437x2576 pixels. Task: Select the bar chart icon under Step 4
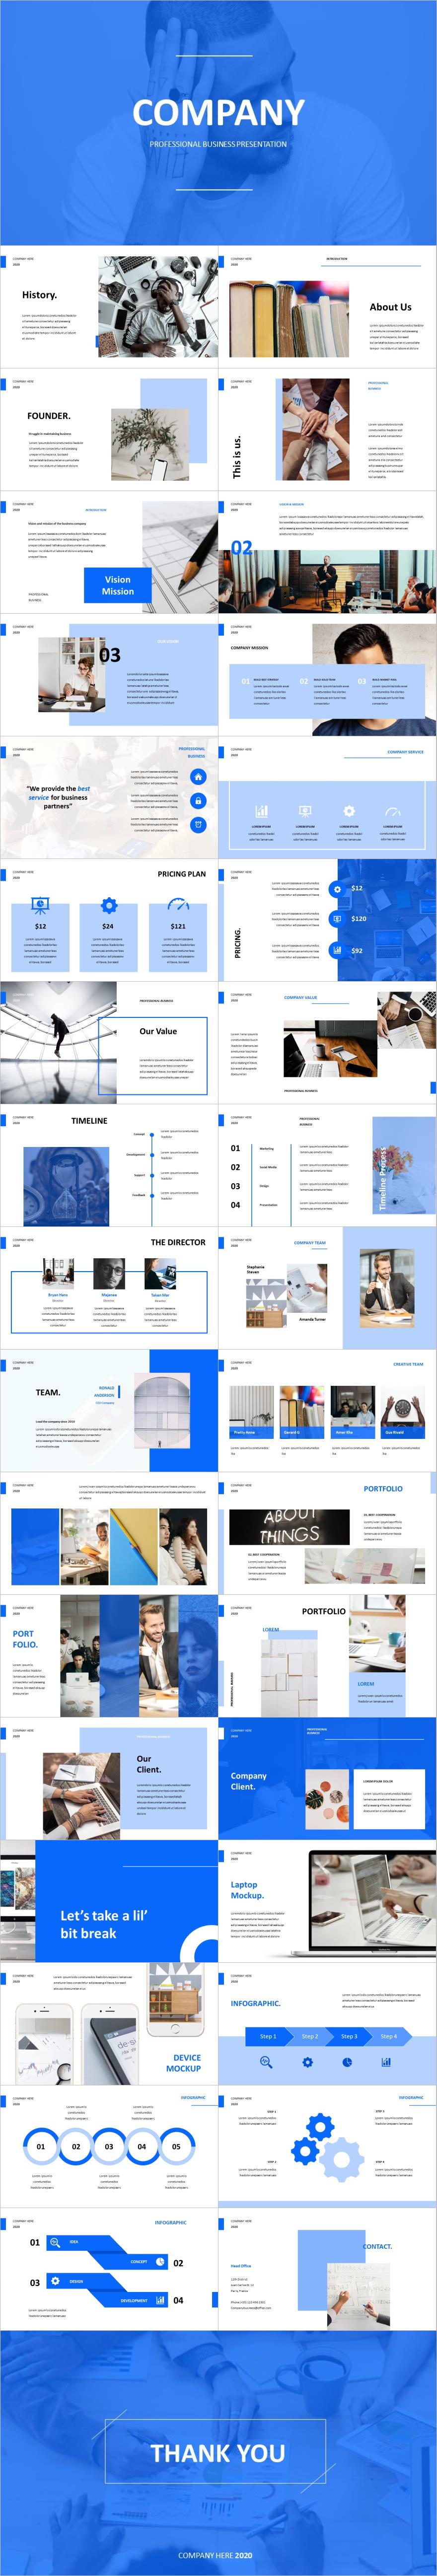click(386, 2061)
